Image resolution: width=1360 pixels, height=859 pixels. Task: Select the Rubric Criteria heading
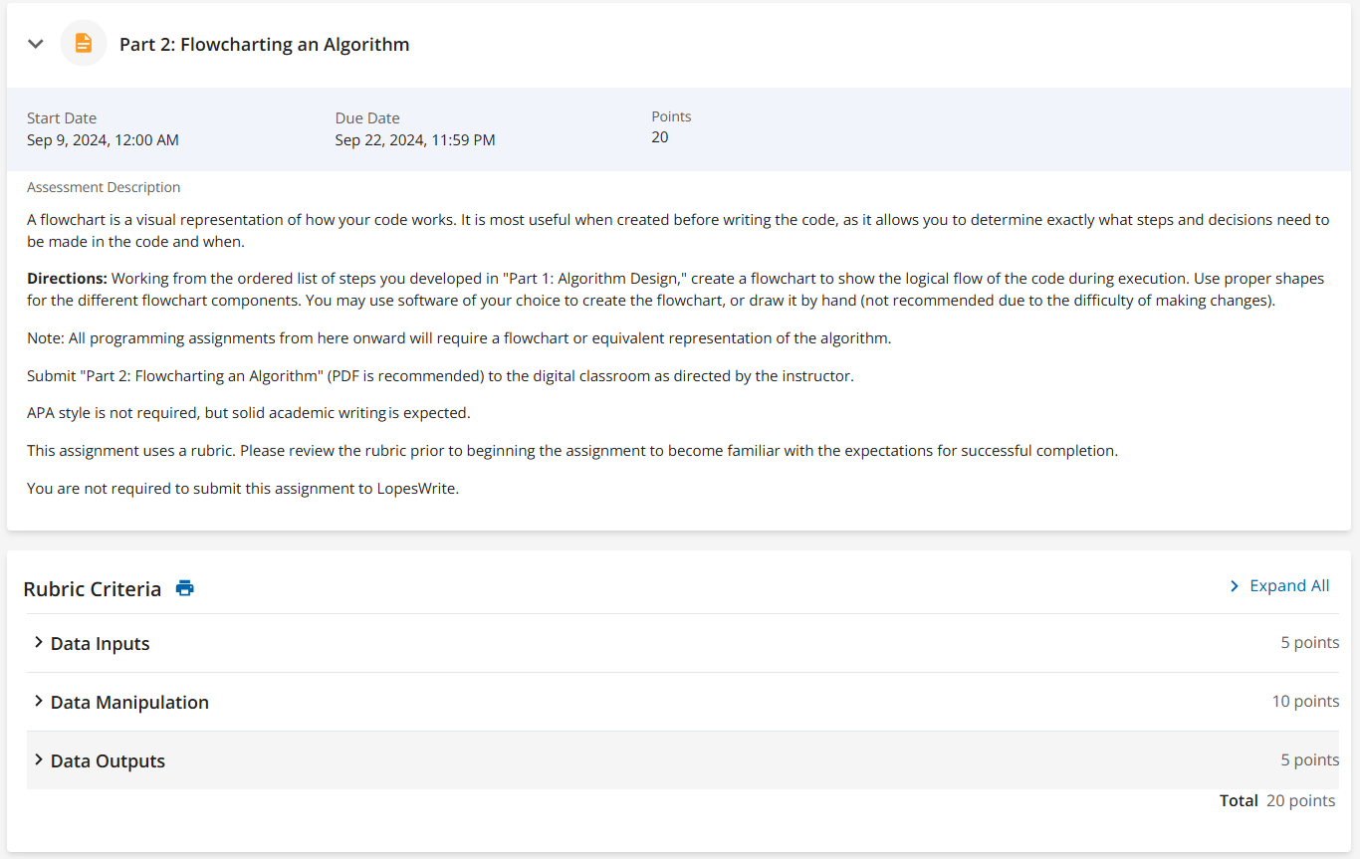(x=92, y=588)
